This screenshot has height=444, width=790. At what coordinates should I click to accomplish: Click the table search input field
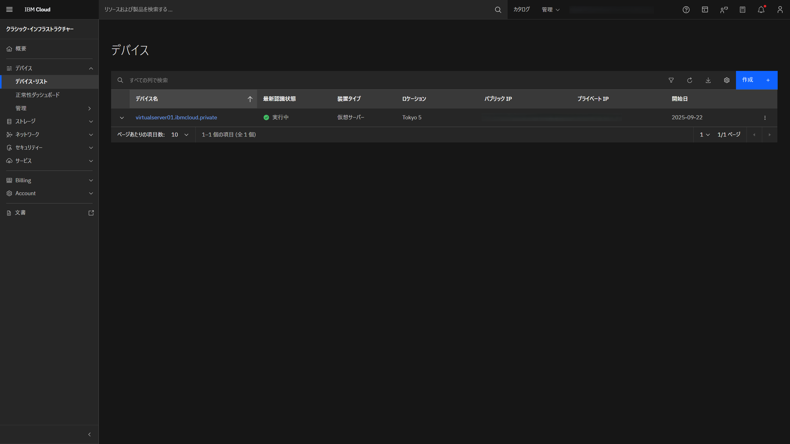coord(216,80)
